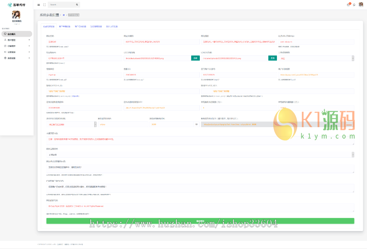Expand the 订单管理 sidebar menu
The image size is (367, 249).
coord(16,46)
